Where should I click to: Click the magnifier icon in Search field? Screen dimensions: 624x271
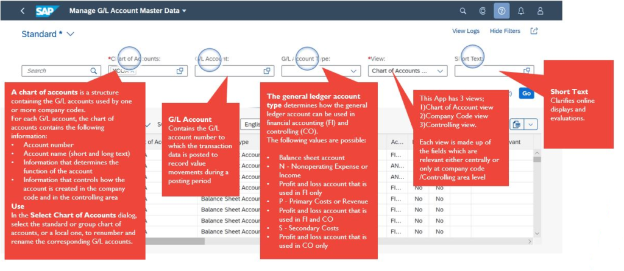93,71
